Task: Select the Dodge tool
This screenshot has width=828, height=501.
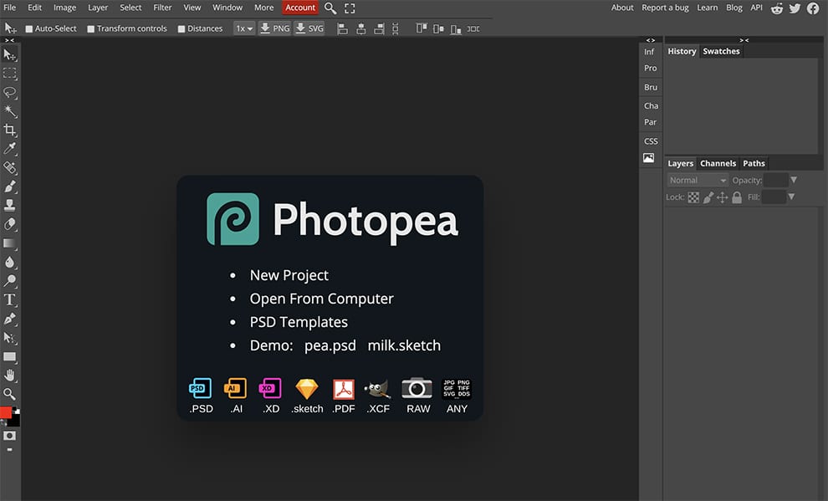Action: point(9,281)
